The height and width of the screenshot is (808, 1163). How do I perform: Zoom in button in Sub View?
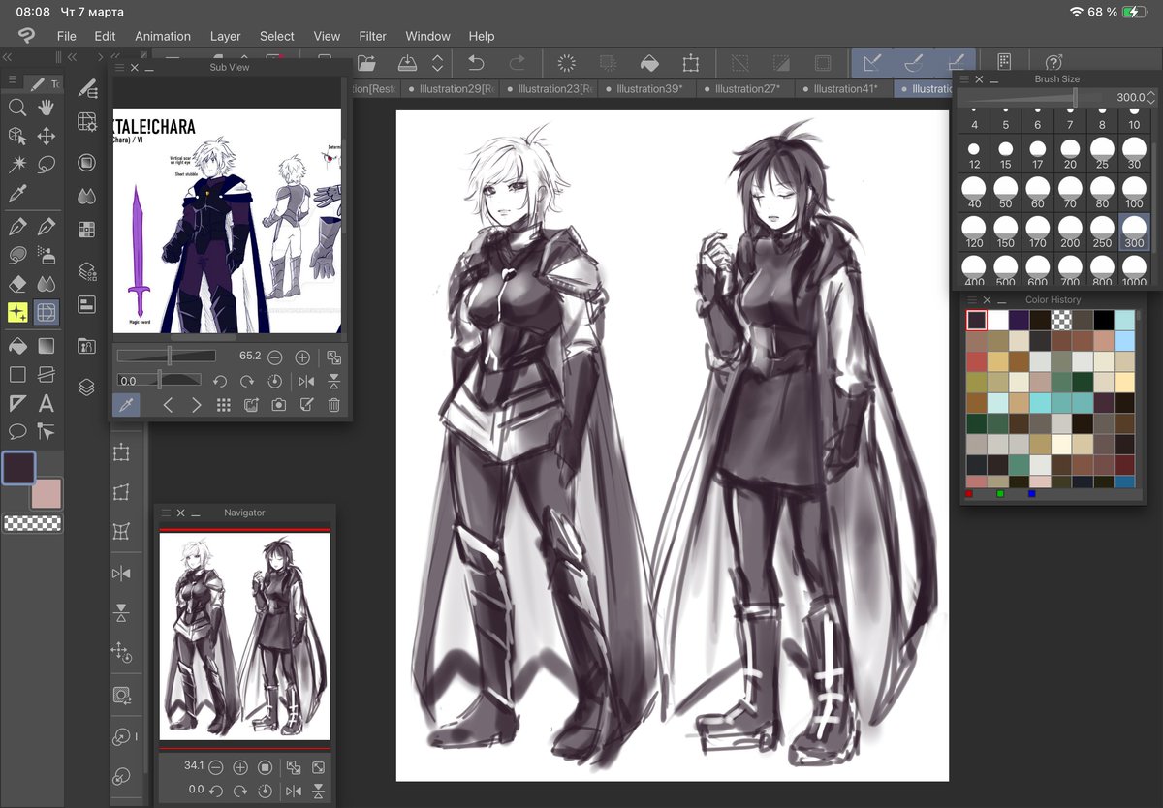(x=302, y=357)
